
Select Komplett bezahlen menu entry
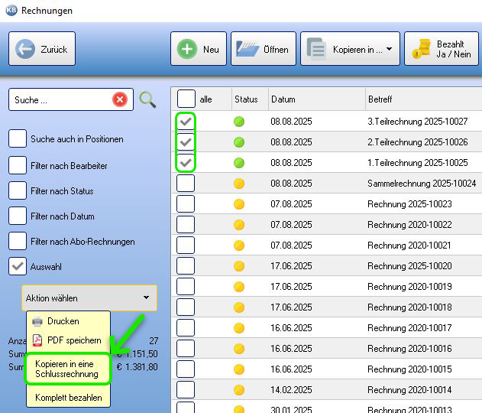(68, 397)
